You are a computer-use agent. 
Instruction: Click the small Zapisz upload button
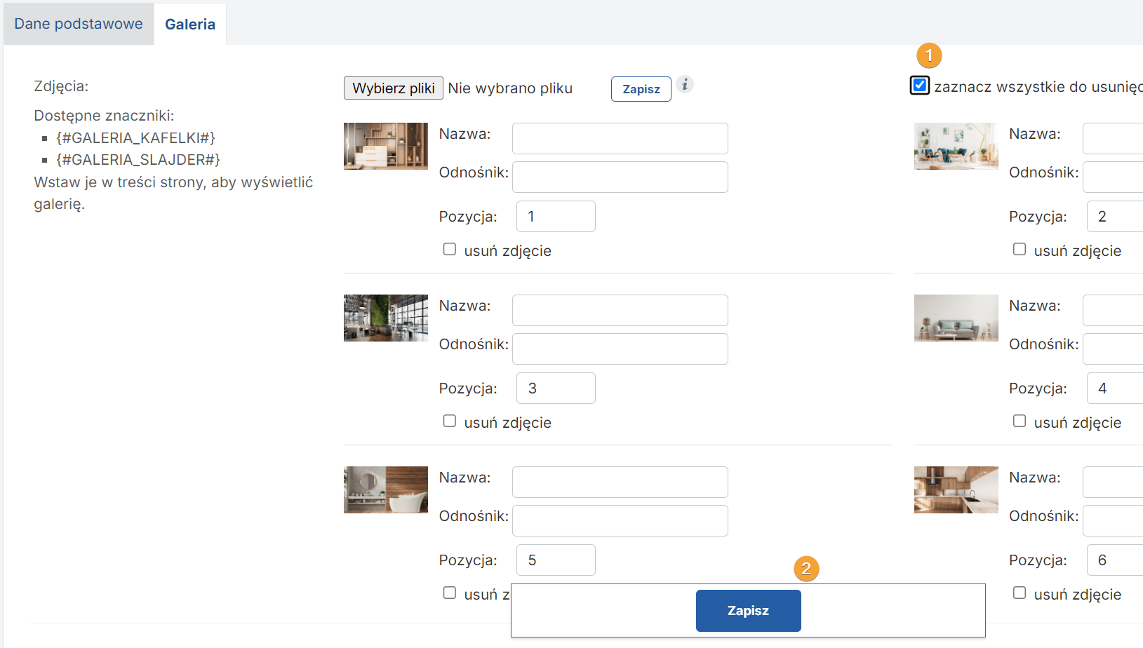641,89
